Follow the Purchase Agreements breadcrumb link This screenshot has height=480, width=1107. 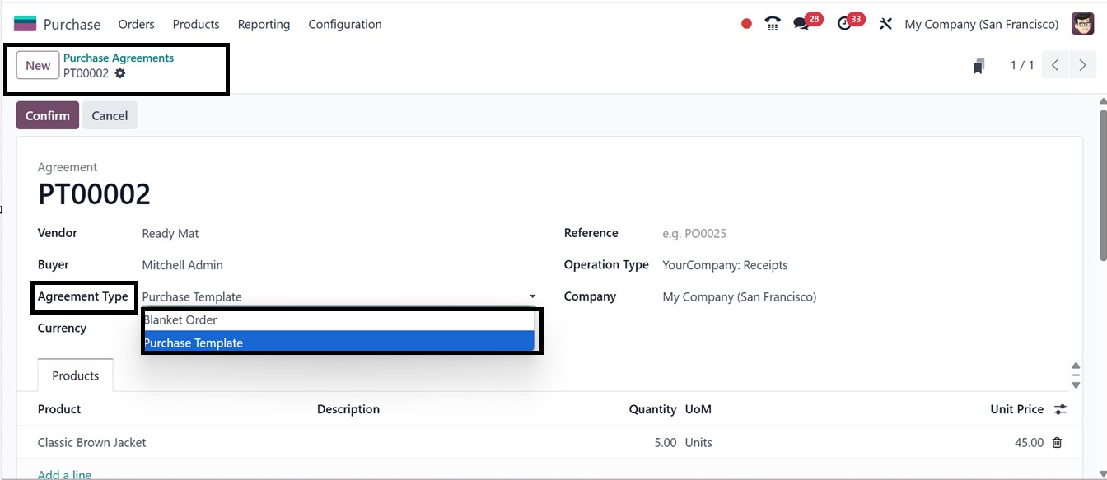pyautogui.click(x=119, y=58)
